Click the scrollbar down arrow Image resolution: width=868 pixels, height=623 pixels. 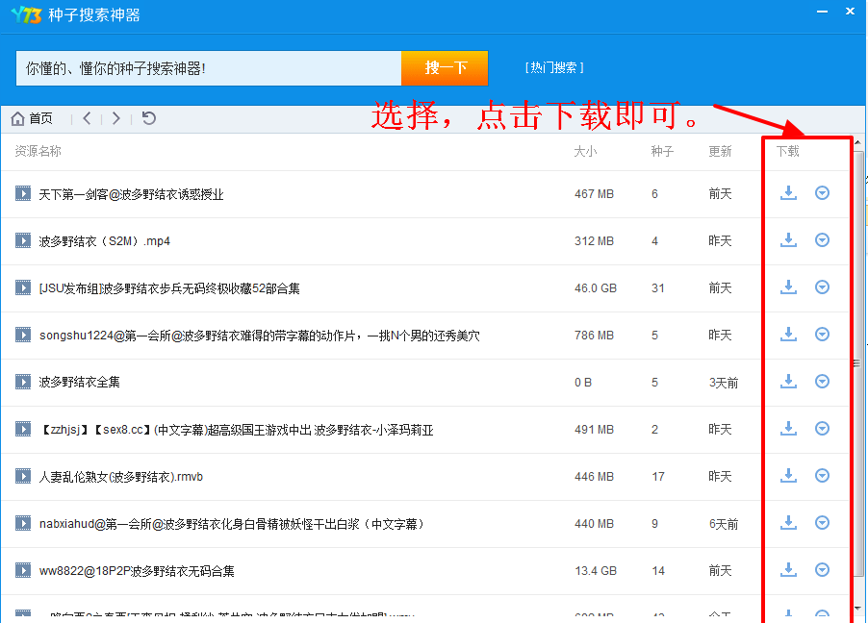858,608
